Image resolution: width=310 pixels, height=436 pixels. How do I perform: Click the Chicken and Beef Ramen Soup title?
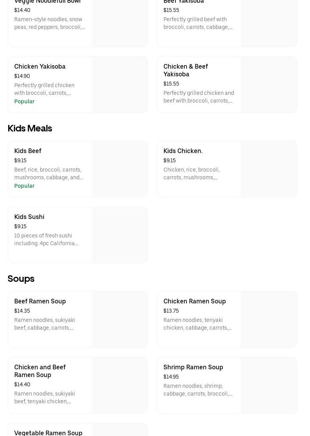[x=40, y=371]
